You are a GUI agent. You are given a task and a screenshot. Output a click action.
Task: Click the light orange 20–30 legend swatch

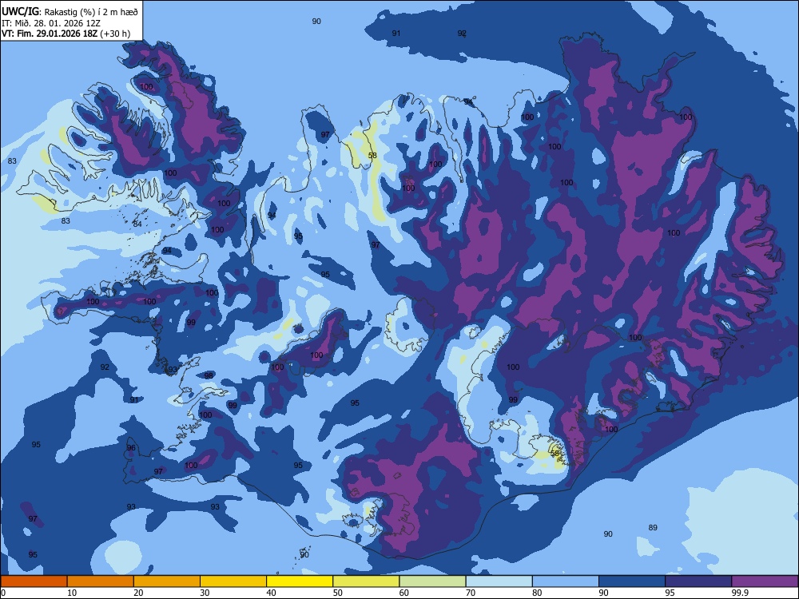167,581
